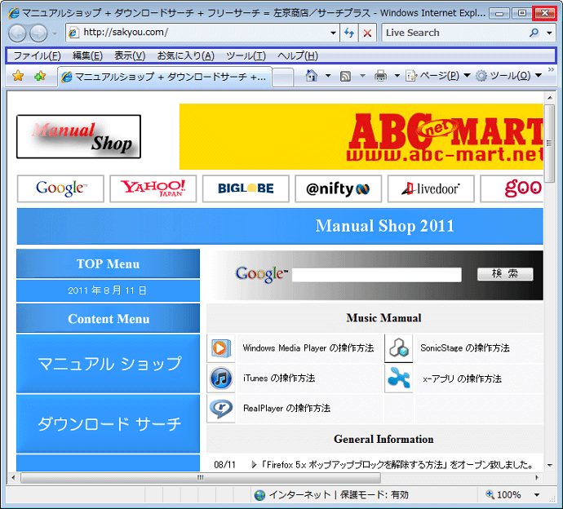This screenshot has width=563, height=509.
Task: Select the マニュアルショップ browser tab
Action: tap(165, 77)
